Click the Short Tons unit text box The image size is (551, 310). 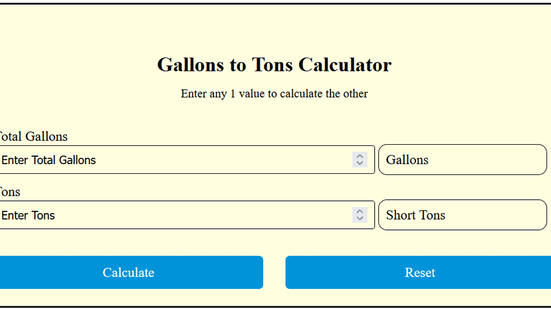click(462, 215)
